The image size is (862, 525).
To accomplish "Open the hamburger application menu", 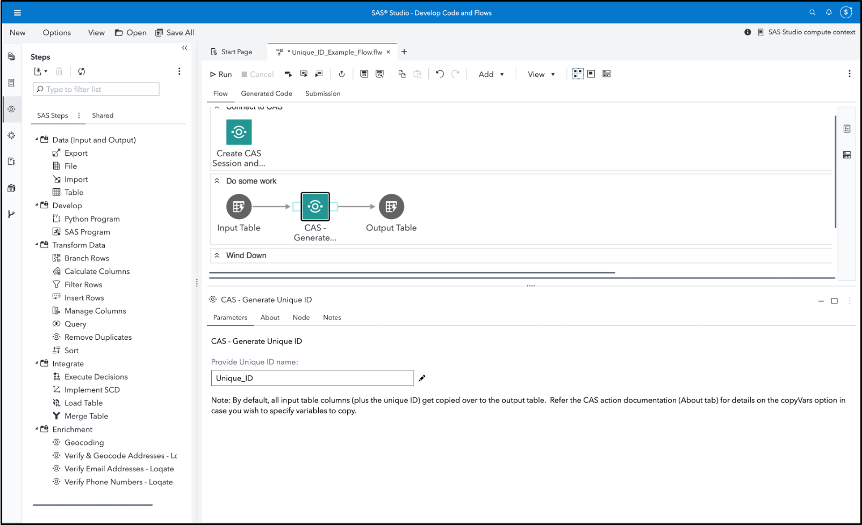I will pos(17,13).
